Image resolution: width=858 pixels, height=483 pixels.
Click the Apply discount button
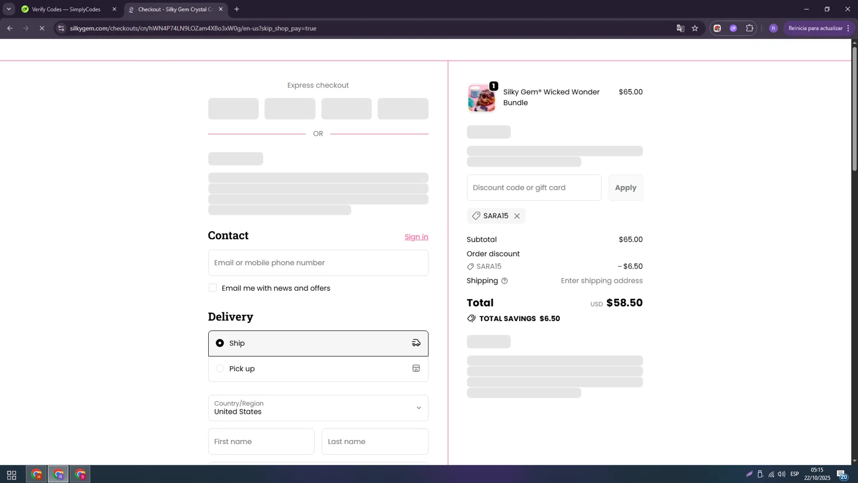[625, 188]
